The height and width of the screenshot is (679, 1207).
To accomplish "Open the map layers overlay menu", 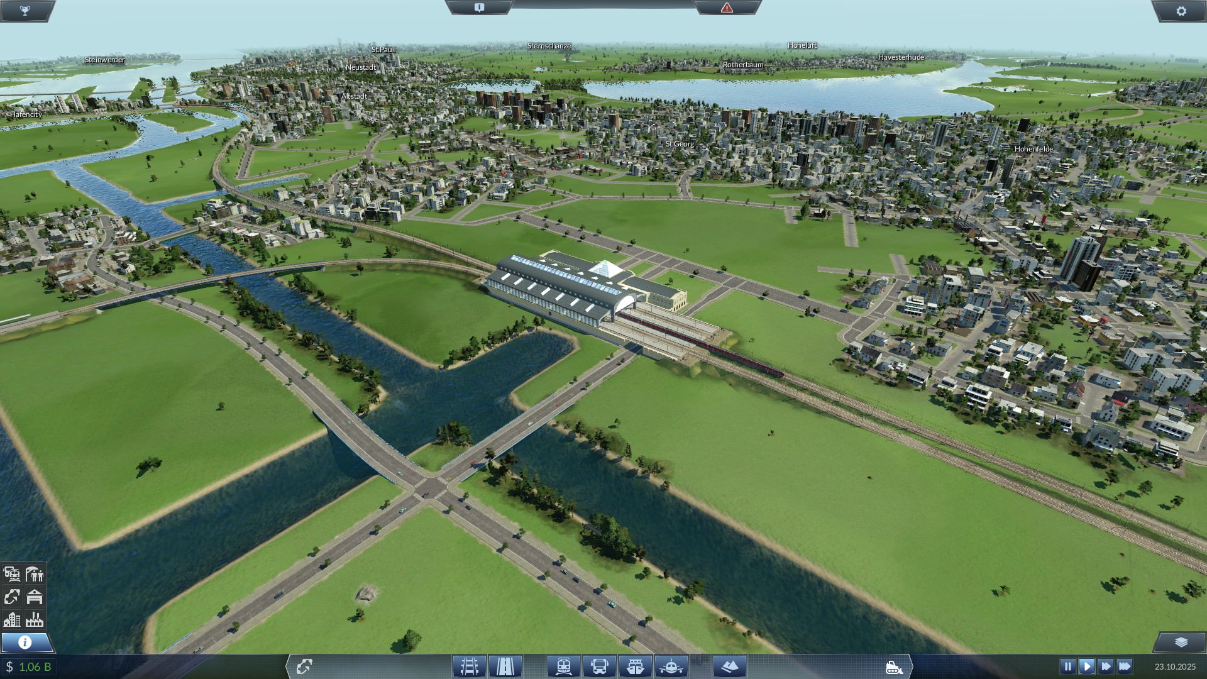I will [x=1181, y=642].
